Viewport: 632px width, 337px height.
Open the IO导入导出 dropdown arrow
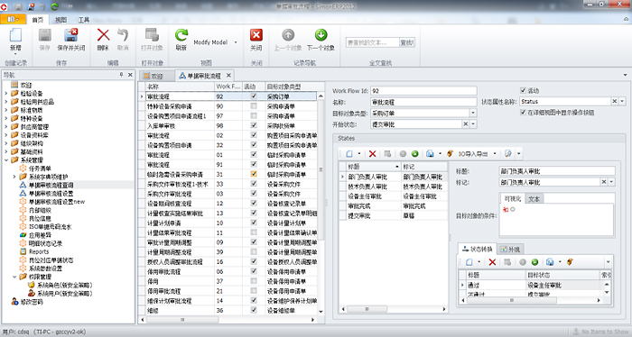pyautogui.click(x=495, y=153)
